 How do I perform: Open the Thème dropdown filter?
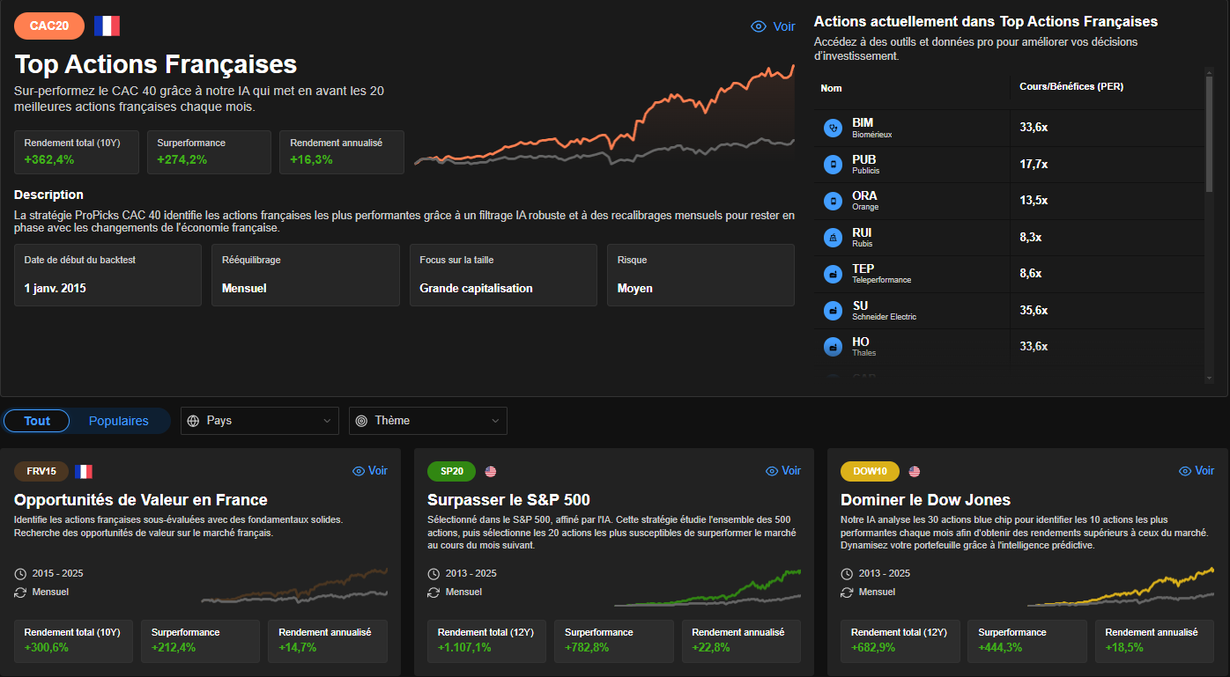click(428, 421)
